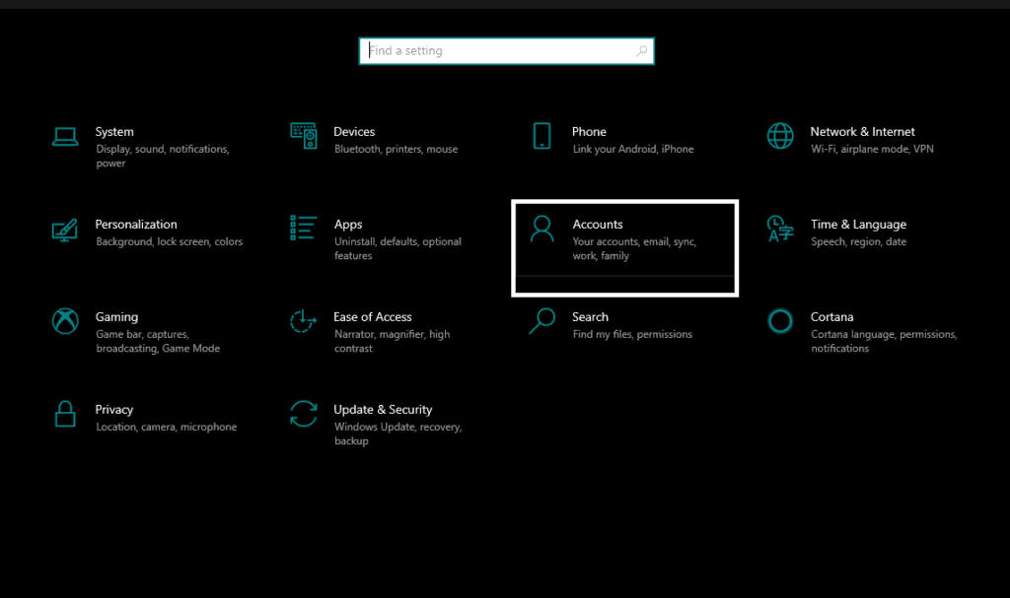Open Devices via the keyboard-speaker icon
1010x598 pixels.
[x=303, y=136]
